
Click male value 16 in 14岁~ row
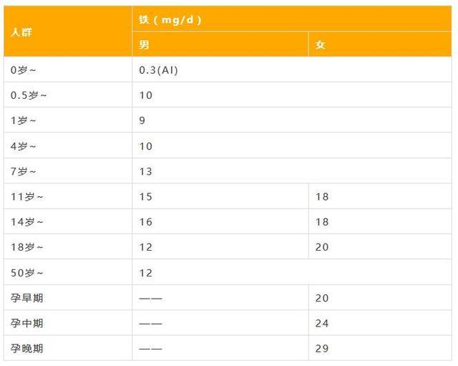coord(146,222)
